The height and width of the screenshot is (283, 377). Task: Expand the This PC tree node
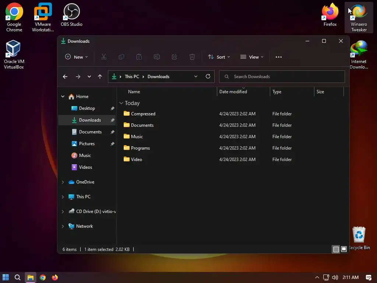(63, 197)
